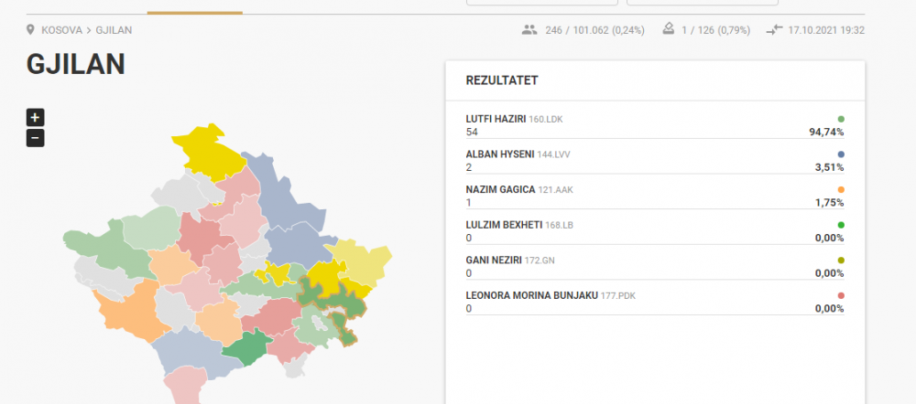Zoom in on the map

pyautogui.click(x=35, y=117)
